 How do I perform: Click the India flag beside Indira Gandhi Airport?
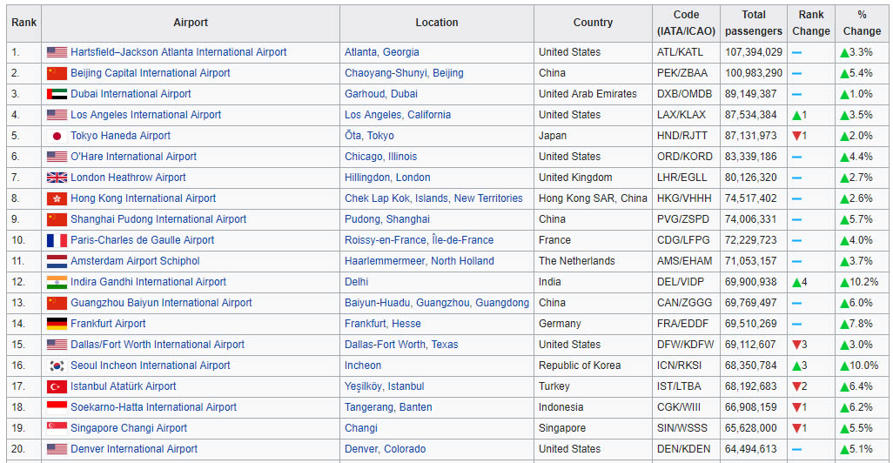[x=57, y=282]
